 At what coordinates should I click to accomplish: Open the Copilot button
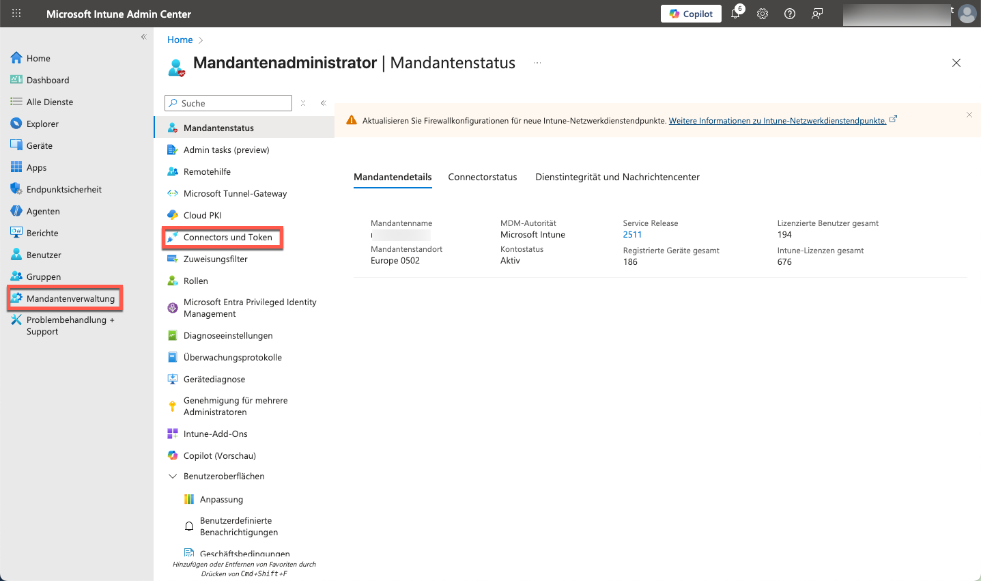(x=691, y=14)
